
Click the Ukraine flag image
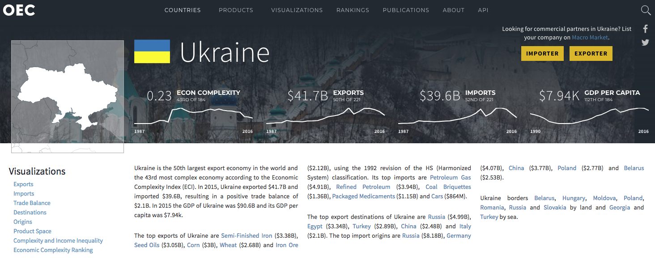point(152,51)
